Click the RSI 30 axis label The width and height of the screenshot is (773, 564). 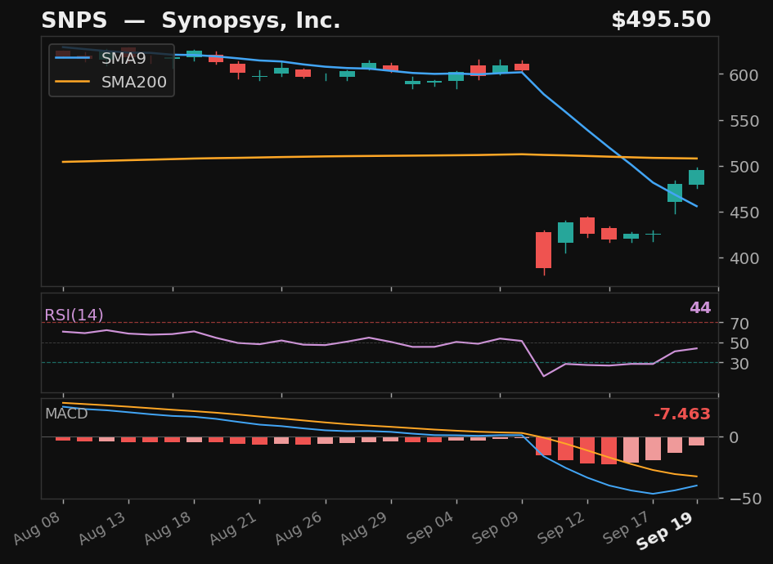(739, 364)
